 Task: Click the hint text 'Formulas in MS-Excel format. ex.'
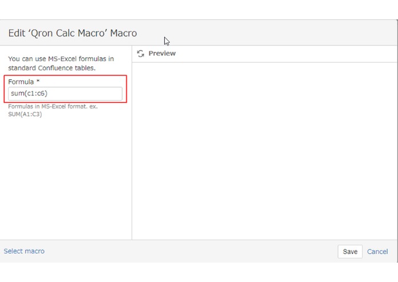53,107
